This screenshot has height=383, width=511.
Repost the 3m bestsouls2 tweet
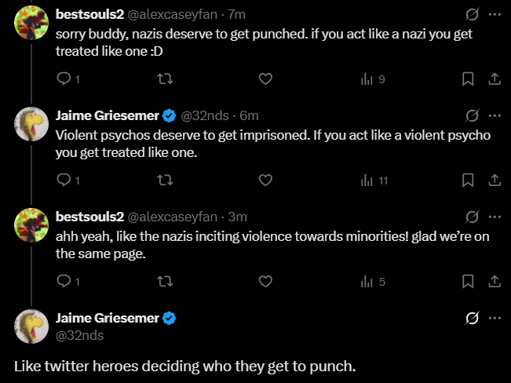(165, 281)
